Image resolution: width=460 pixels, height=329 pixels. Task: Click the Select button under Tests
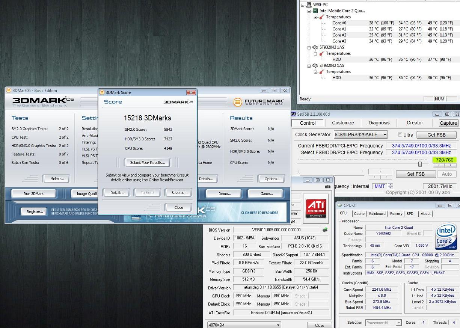[57, 179]
